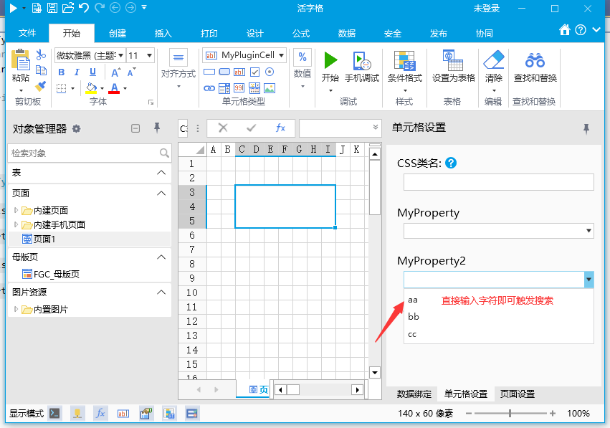
Task: Switch to the Data Binding tab
Action: tap(414, 394)
